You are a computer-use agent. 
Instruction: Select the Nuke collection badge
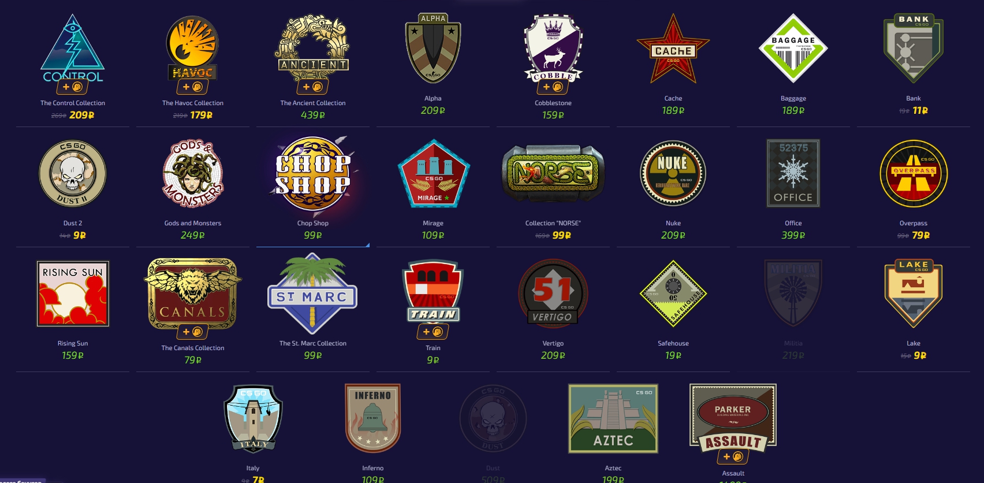point(673,173)
